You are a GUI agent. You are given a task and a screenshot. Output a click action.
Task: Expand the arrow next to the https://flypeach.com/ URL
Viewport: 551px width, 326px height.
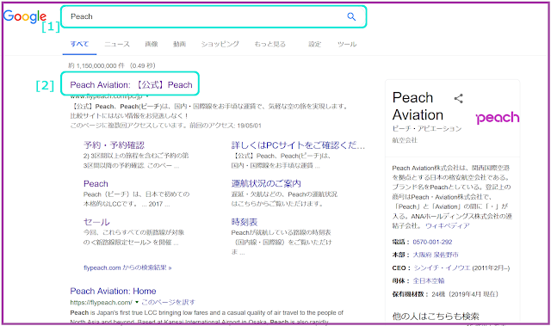(x=137, y=302)
